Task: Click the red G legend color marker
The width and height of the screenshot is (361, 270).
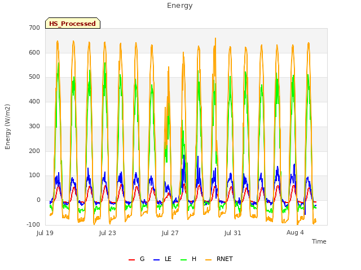Action: coord(131,260)
